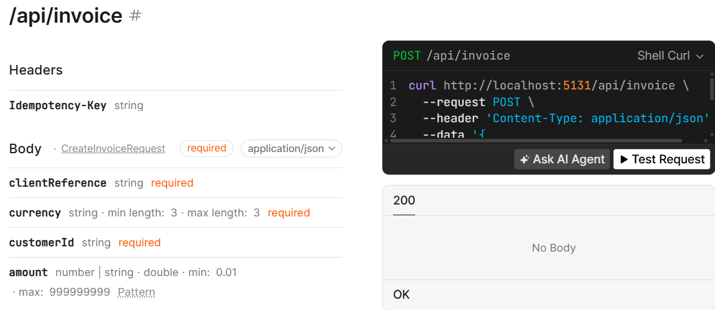
Task: Click the required badge beside CreateInvoiceRequest
Action: (x=207, y=148)
